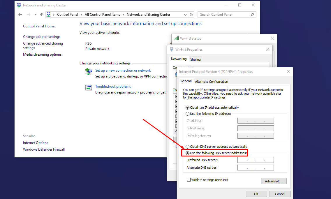Screen dimensions: 331x199
Task: Click the up arrow to All Control Panel Items
Action: pos(41,14)
